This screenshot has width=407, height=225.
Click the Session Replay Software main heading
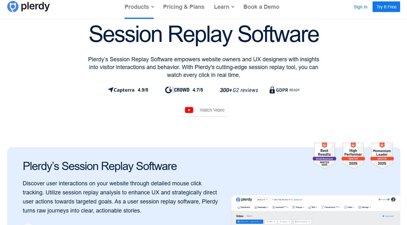[x=204, y=34]
